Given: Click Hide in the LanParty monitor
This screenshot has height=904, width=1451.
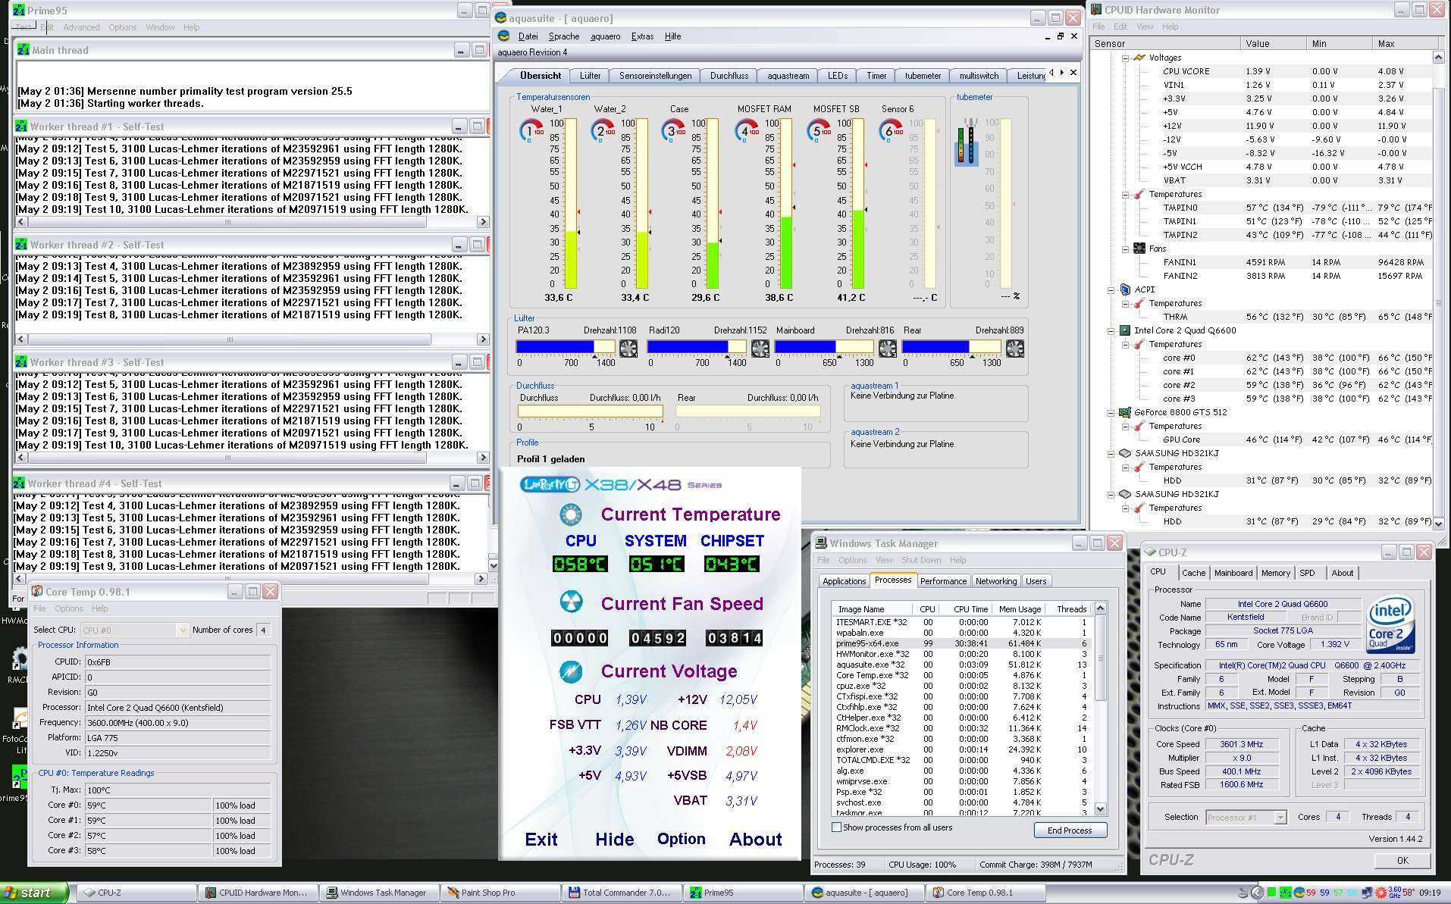Looking at the screenshot, I should click(x=614, y=840).
